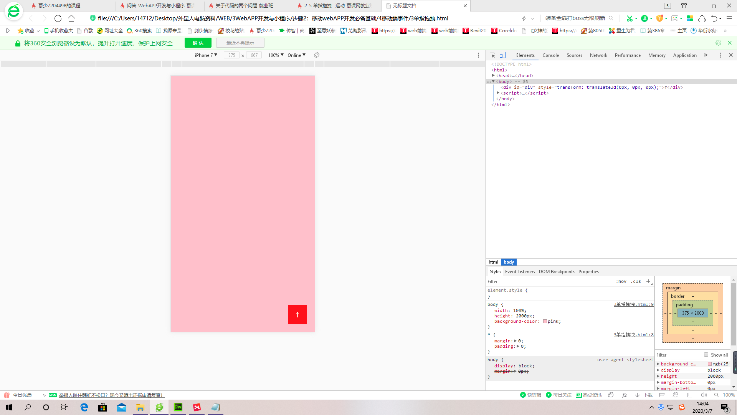Image resolution: width=737 pixels, height=415 pixels.
Task: Restore recently closed page with undo icon
Action: (714, 18)
